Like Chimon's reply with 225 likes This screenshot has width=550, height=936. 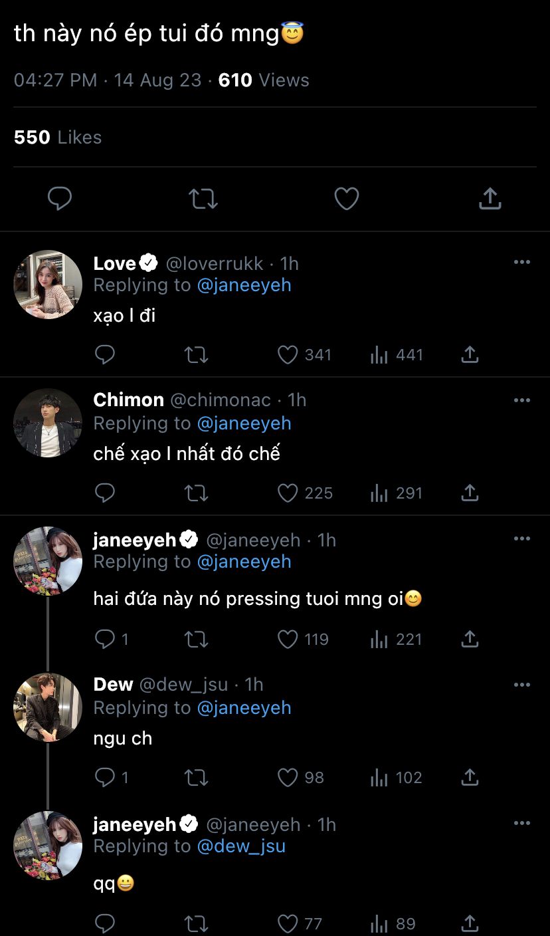click(288, 493)
